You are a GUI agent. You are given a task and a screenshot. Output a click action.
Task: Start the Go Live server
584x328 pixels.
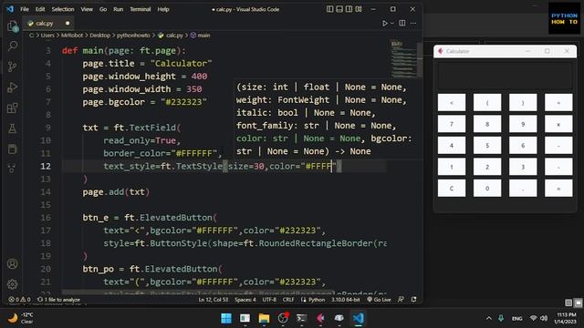pyautogui.click(x=380, y=300)
